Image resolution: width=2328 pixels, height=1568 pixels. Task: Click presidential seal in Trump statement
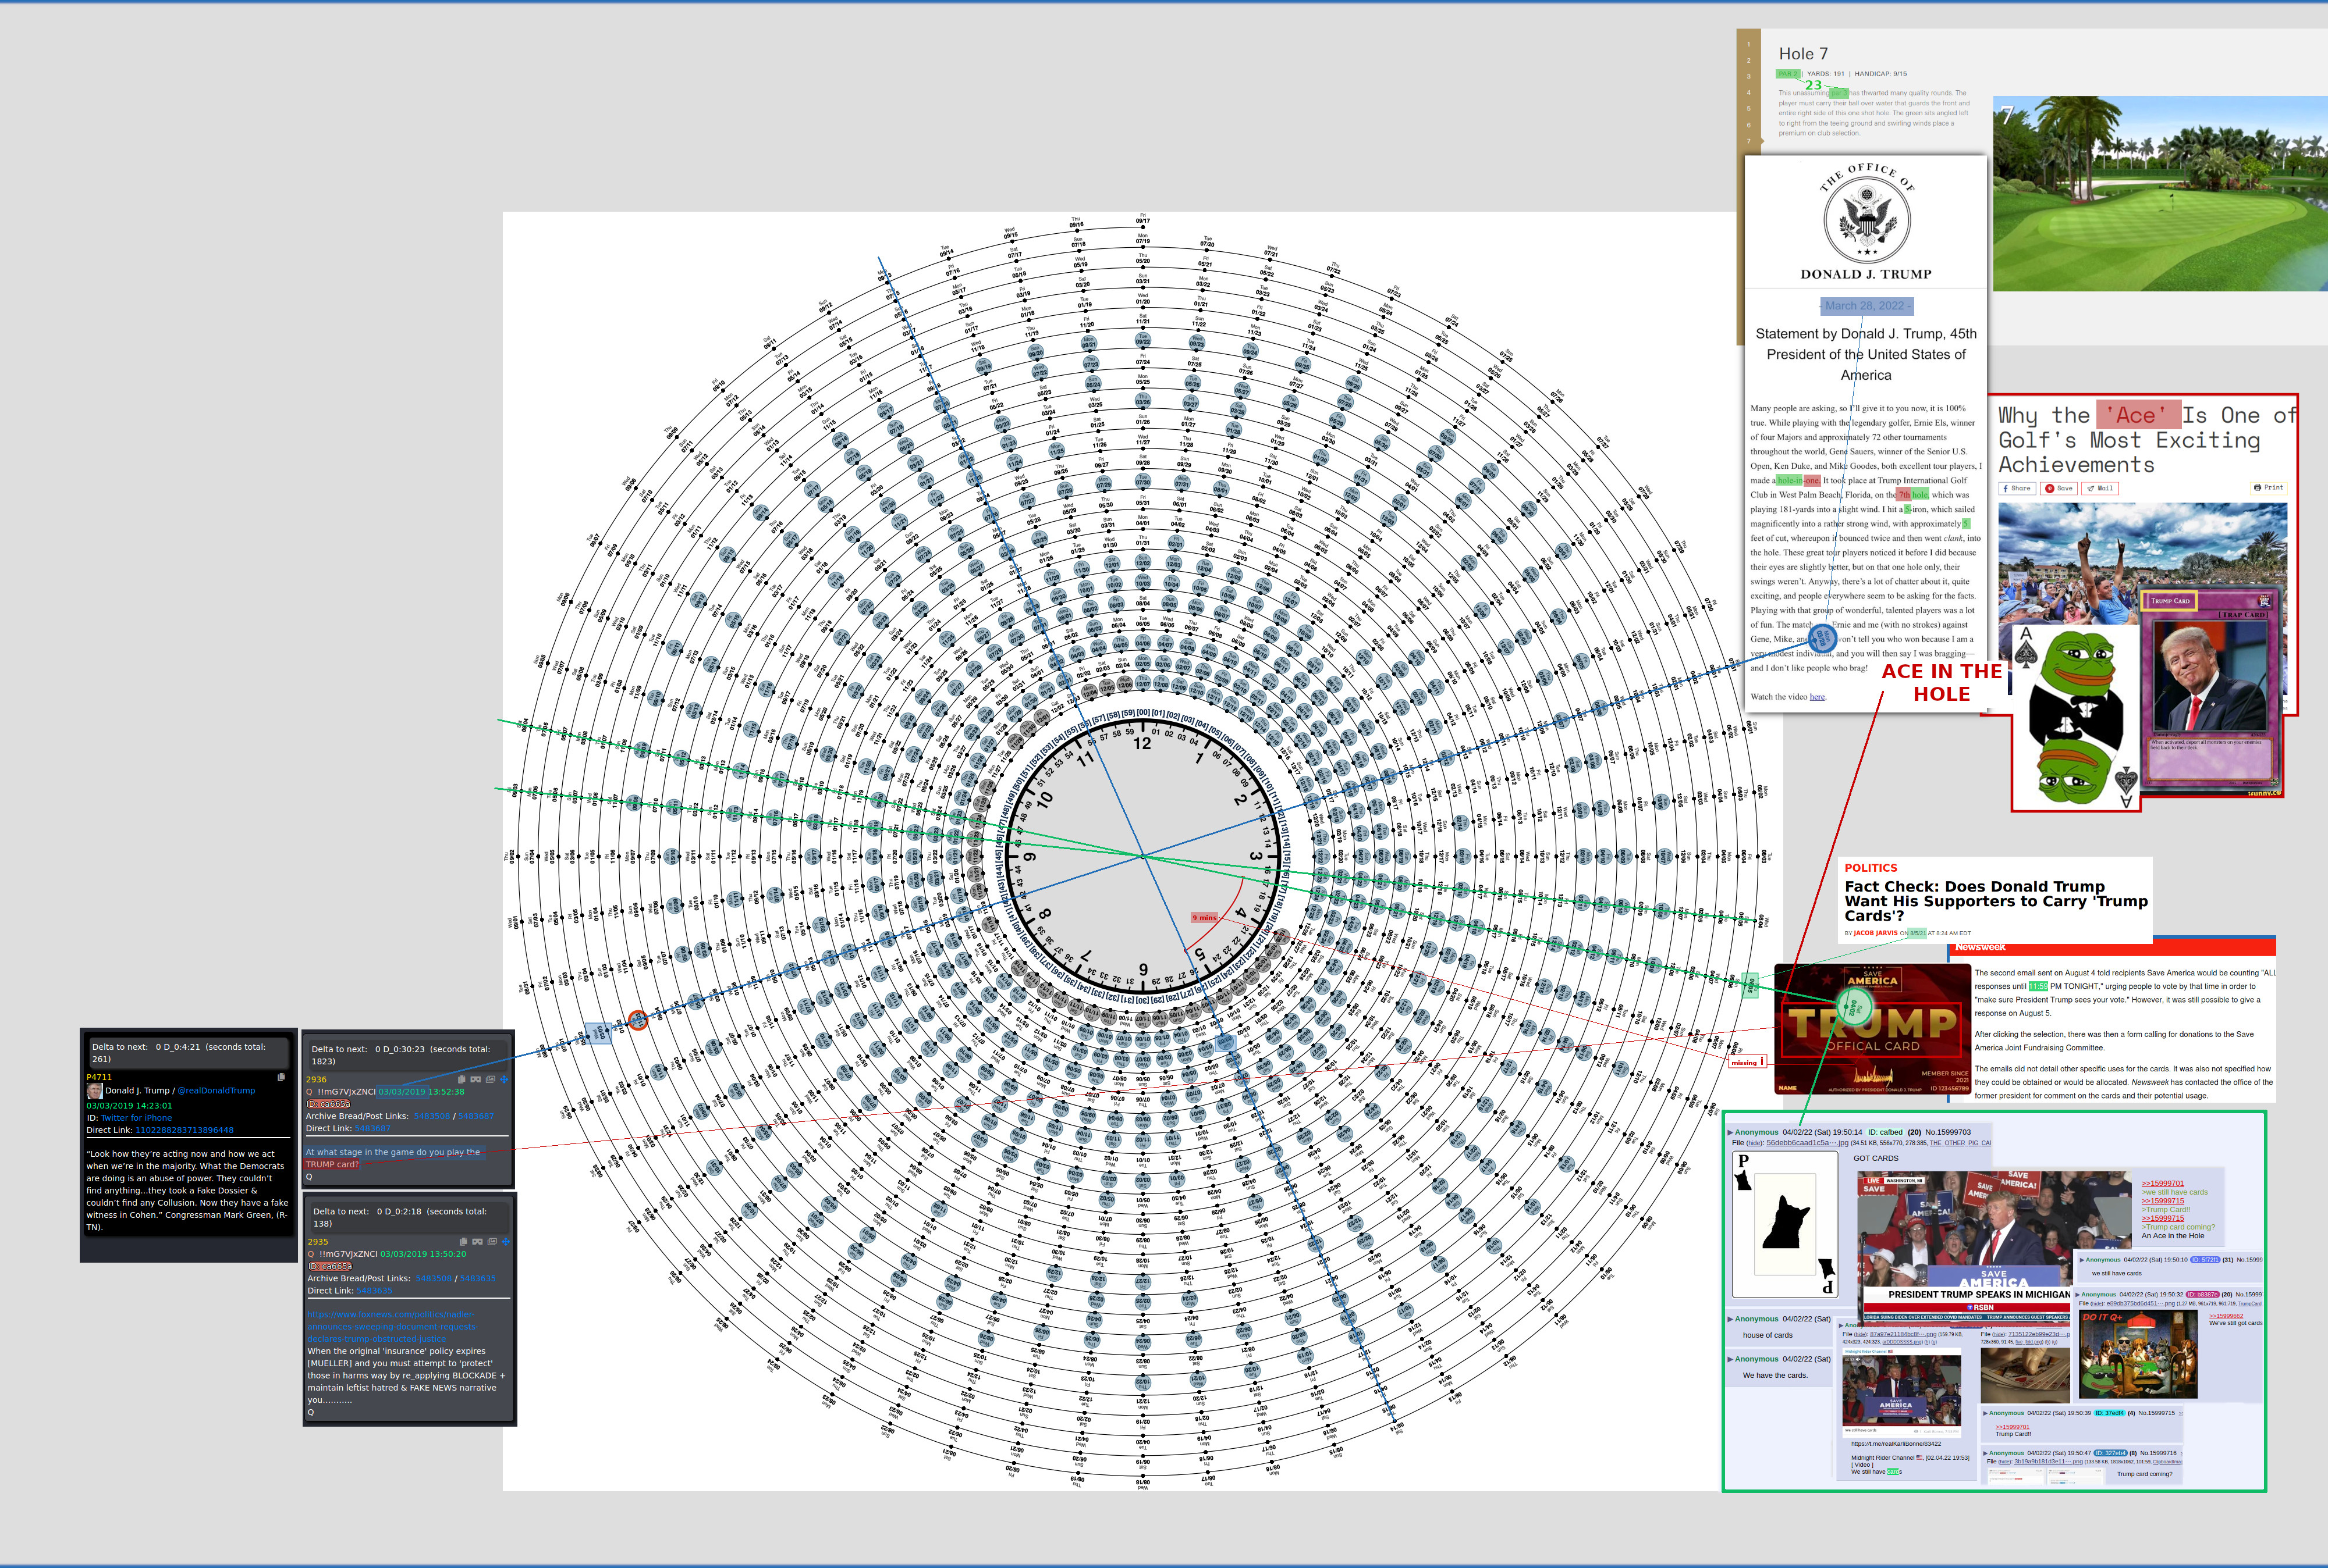[1867, 219]
